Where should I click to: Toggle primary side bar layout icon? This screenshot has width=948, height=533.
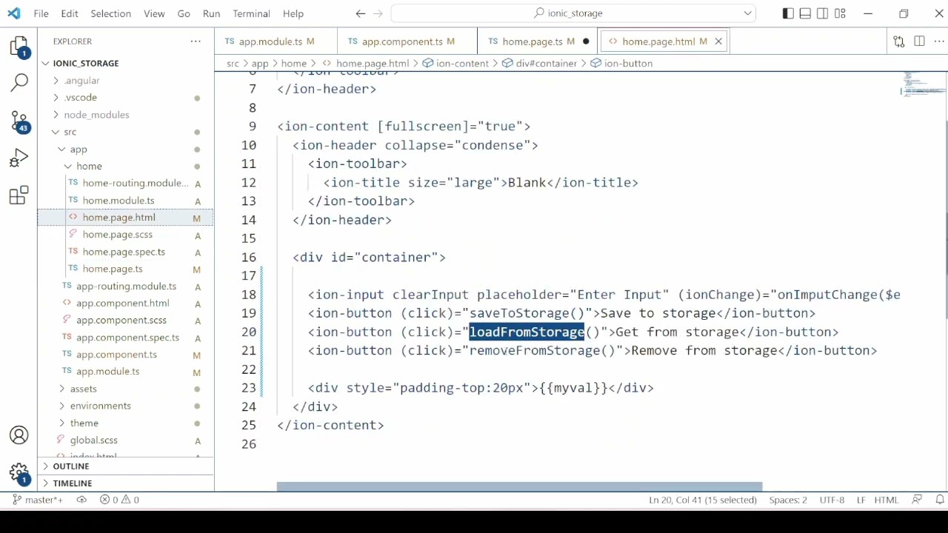[x=788, y=13]
